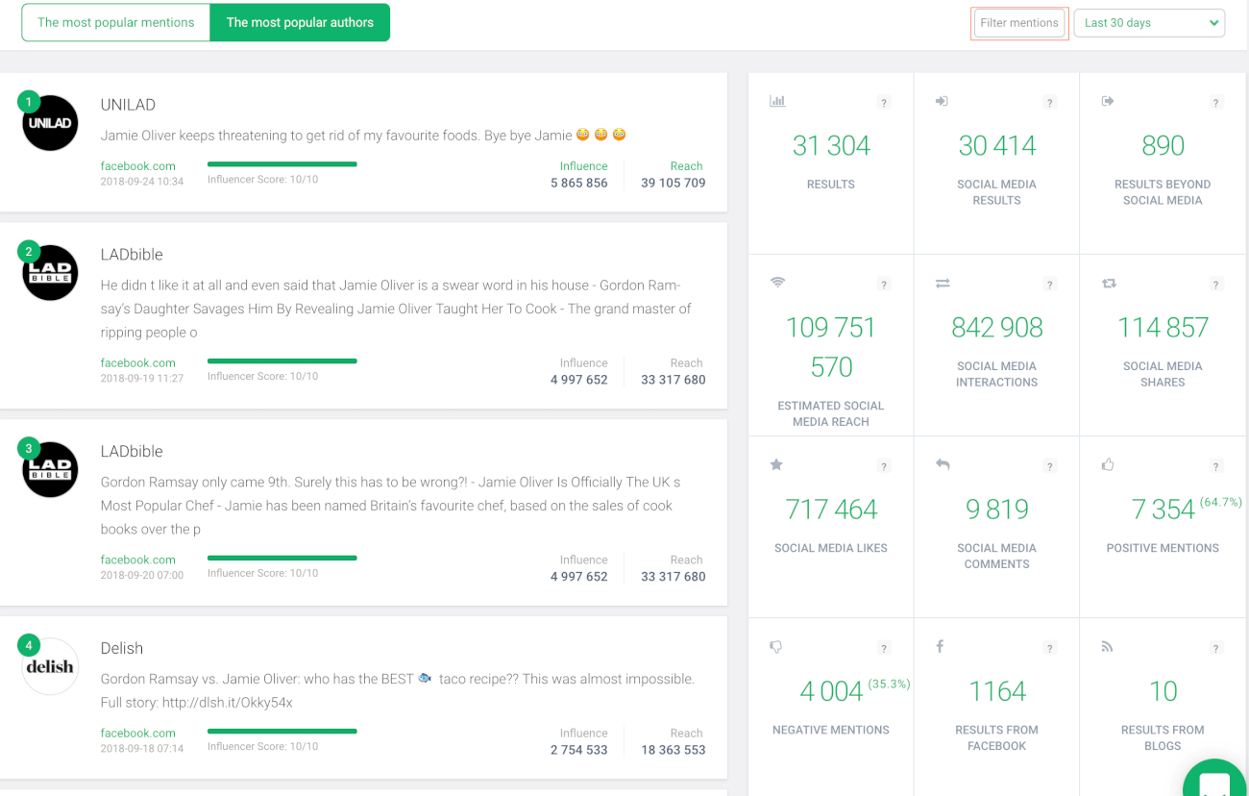Switch to The most popular mentions tab

point(115,22)
